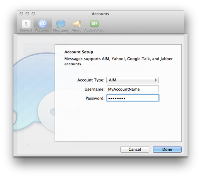Click the supported accounts description text
The height and width of the screenshot is (178, 201).
pyautogui.click(x=118, y=61)
